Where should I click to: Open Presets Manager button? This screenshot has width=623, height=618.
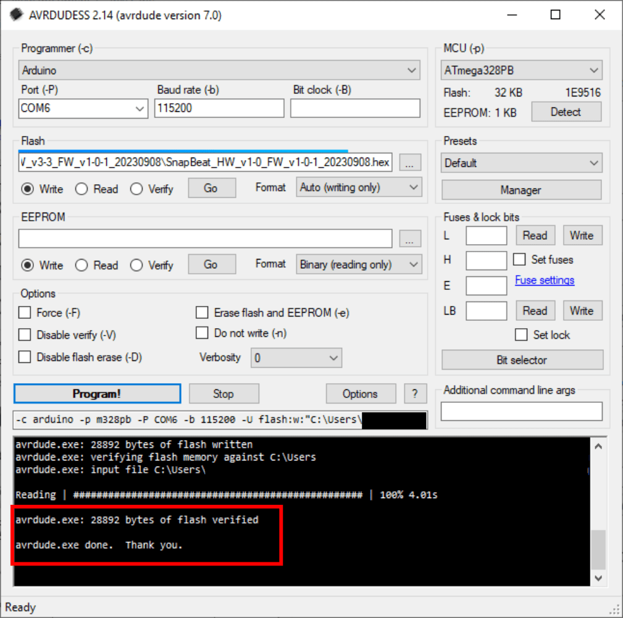coord(521,190)
